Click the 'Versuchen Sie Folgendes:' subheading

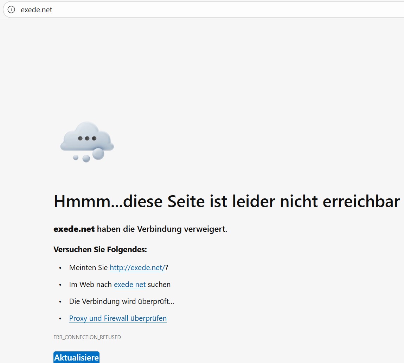100,250
